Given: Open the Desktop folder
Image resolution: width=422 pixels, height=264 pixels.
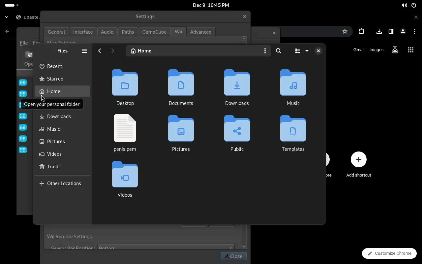Looking at the screenshot, I should [125, 88].
